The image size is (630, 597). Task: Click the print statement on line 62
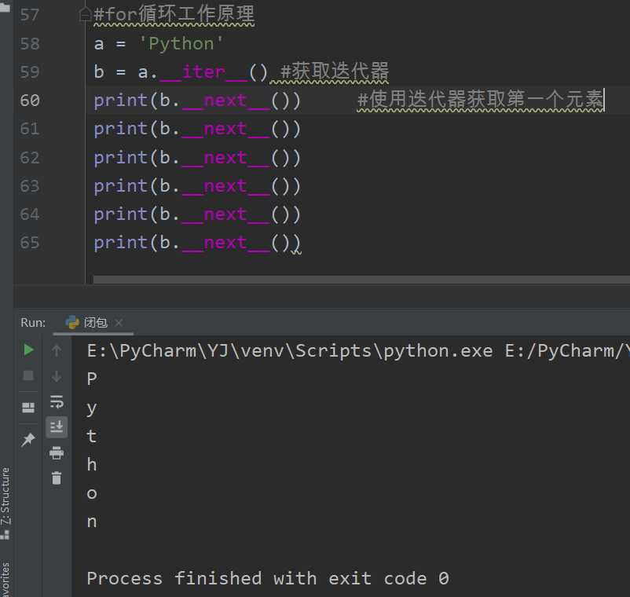tap(197, 158)
